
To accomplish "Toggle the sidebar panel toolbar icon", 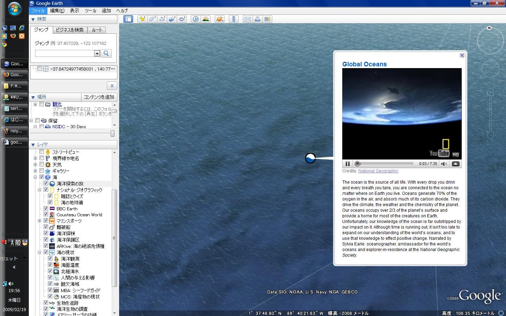I will click(x=128, y=19).
